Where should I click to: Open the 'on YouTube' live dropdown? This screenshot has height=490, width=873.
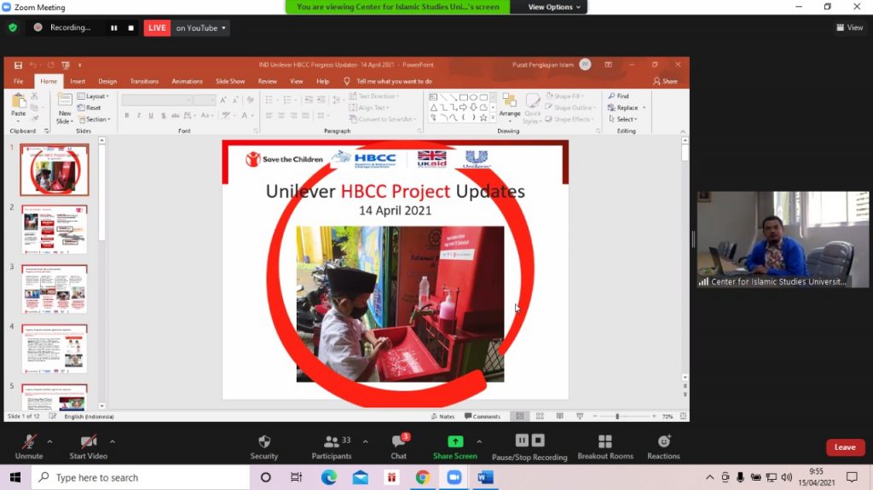pyautogui.click(x=200, y=28)
